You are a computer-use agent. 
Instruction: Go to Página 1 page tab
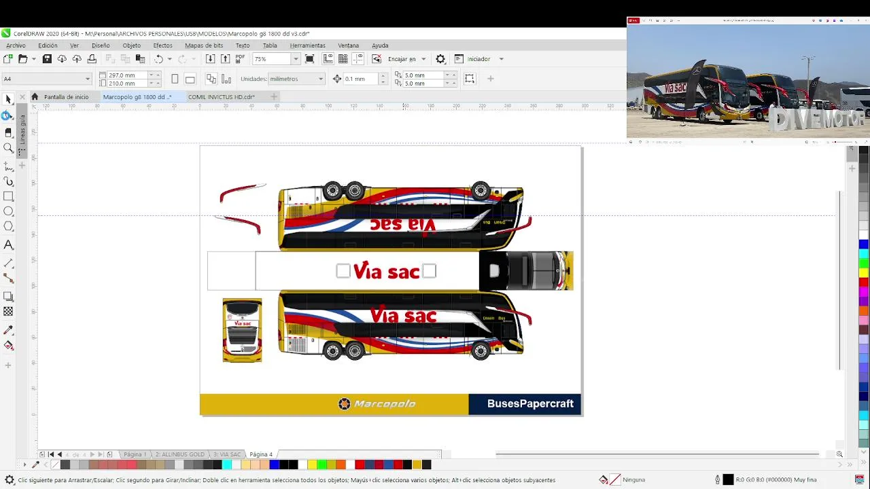[x=135, y=454]
